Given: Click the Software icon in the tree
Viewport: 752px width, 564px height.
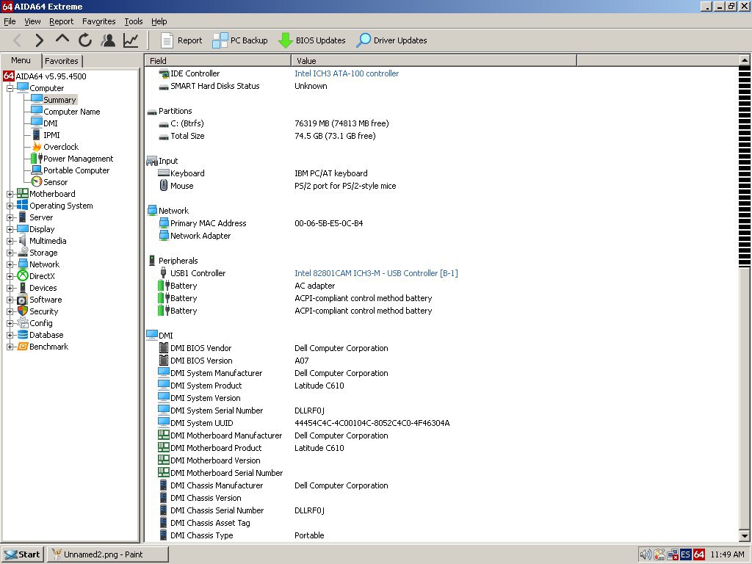Looking at the screenshot, I should tap(23, 300).
